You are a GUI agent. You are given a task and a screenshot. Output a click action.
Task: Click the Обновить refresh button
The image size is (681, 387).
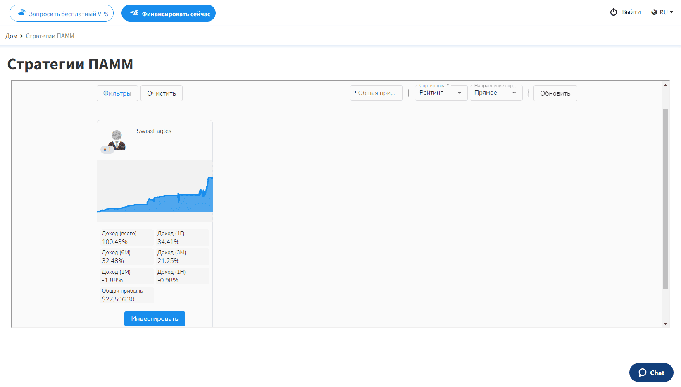tap(555, 93)
